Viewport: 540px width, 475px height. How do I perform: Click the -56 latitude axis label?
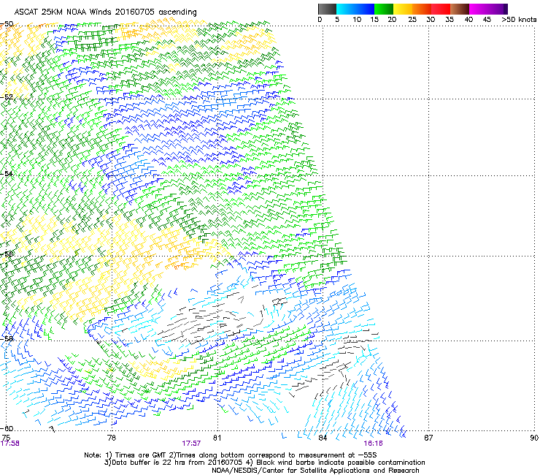[x=7, y=254]
